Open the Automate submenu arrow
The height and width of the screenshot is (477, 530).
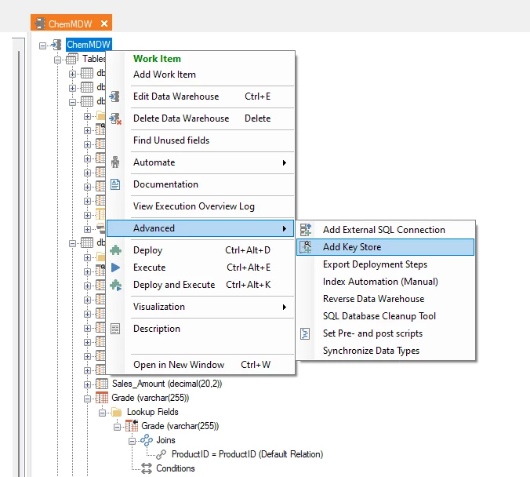(285, 162)
